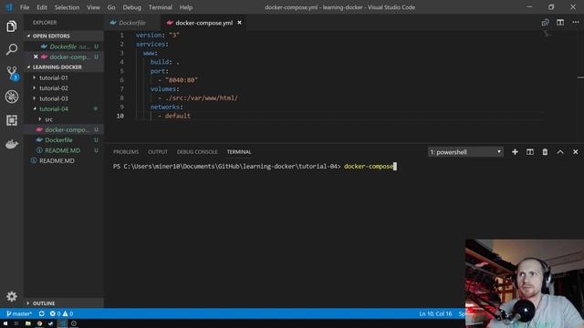This screenshot has width=584, height=328.
Task: Click the "8040:80" port string
Action: [182, 80]
